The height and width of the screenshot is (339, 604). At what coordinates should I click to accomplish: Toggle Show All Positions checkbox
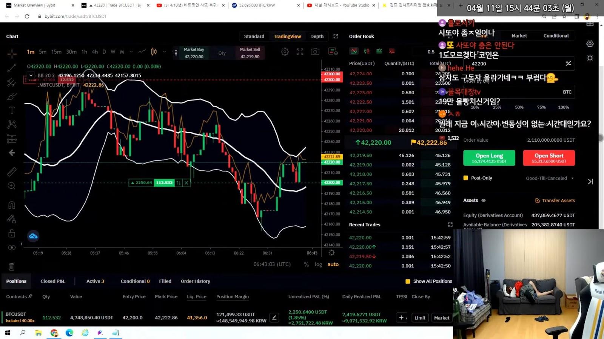point(408,281)
